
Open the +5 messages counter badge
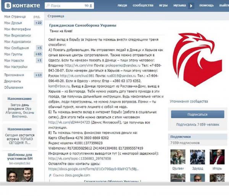click(x=39, y=48)
